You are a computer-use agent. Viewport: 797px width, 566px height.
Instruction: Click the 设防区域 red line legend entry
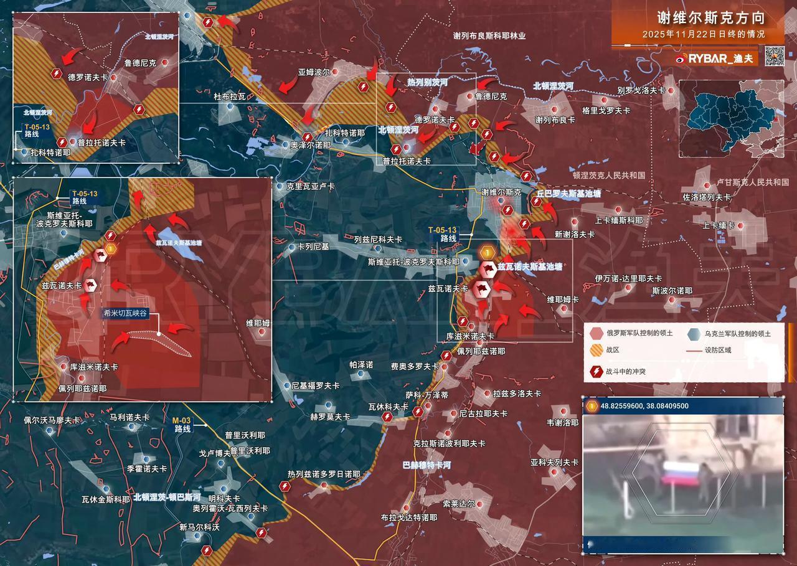coord(710,350)
